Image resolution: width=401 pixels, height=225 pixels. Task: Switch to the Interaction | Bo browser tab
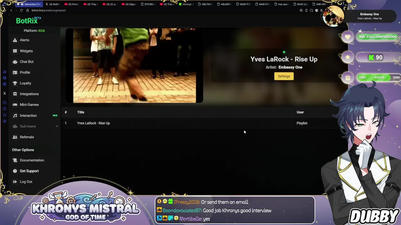click(29, 4)
